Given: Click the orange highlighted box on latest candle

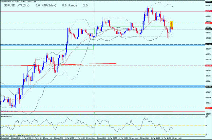Looking at the screenshot, I should [x=171, y=25].
